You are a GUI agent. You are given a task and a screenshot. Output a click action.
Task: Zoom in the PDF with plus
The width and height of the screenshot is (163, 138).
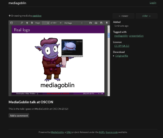[61, 23]
